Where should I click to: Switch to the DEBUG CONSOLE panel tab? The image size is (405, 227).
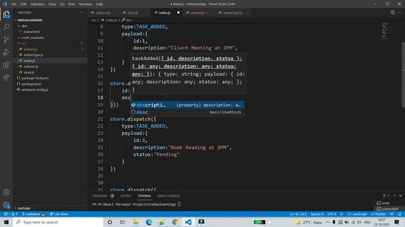point(169,196)
